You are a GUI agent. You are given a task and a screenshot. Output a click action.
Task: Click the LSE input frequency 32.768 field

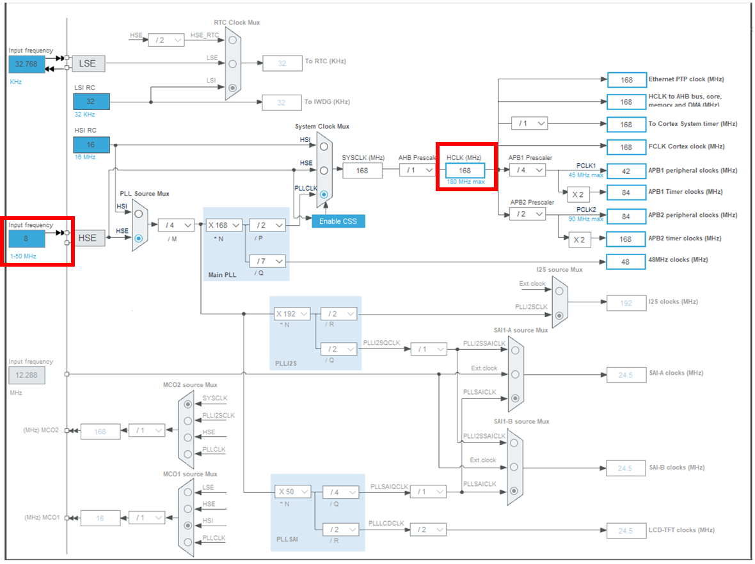[26, 64]
